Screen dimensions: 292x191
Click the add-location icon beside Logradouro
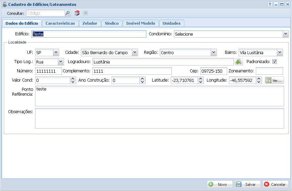tap(239, 62)
